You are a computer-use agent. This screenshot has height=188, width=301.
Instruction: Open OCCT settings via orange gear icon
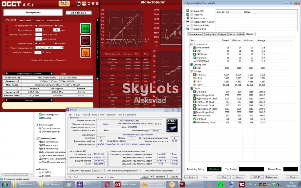pos(86,52)
